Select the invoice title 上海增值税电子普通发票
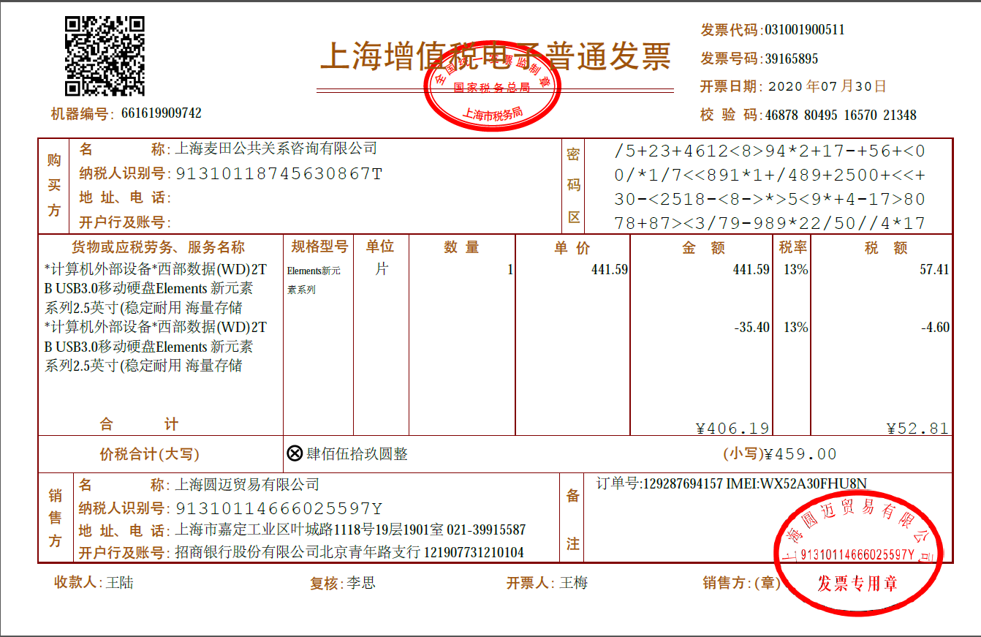Viewport: 981px width, 637px height. click(x=495, y=56)
